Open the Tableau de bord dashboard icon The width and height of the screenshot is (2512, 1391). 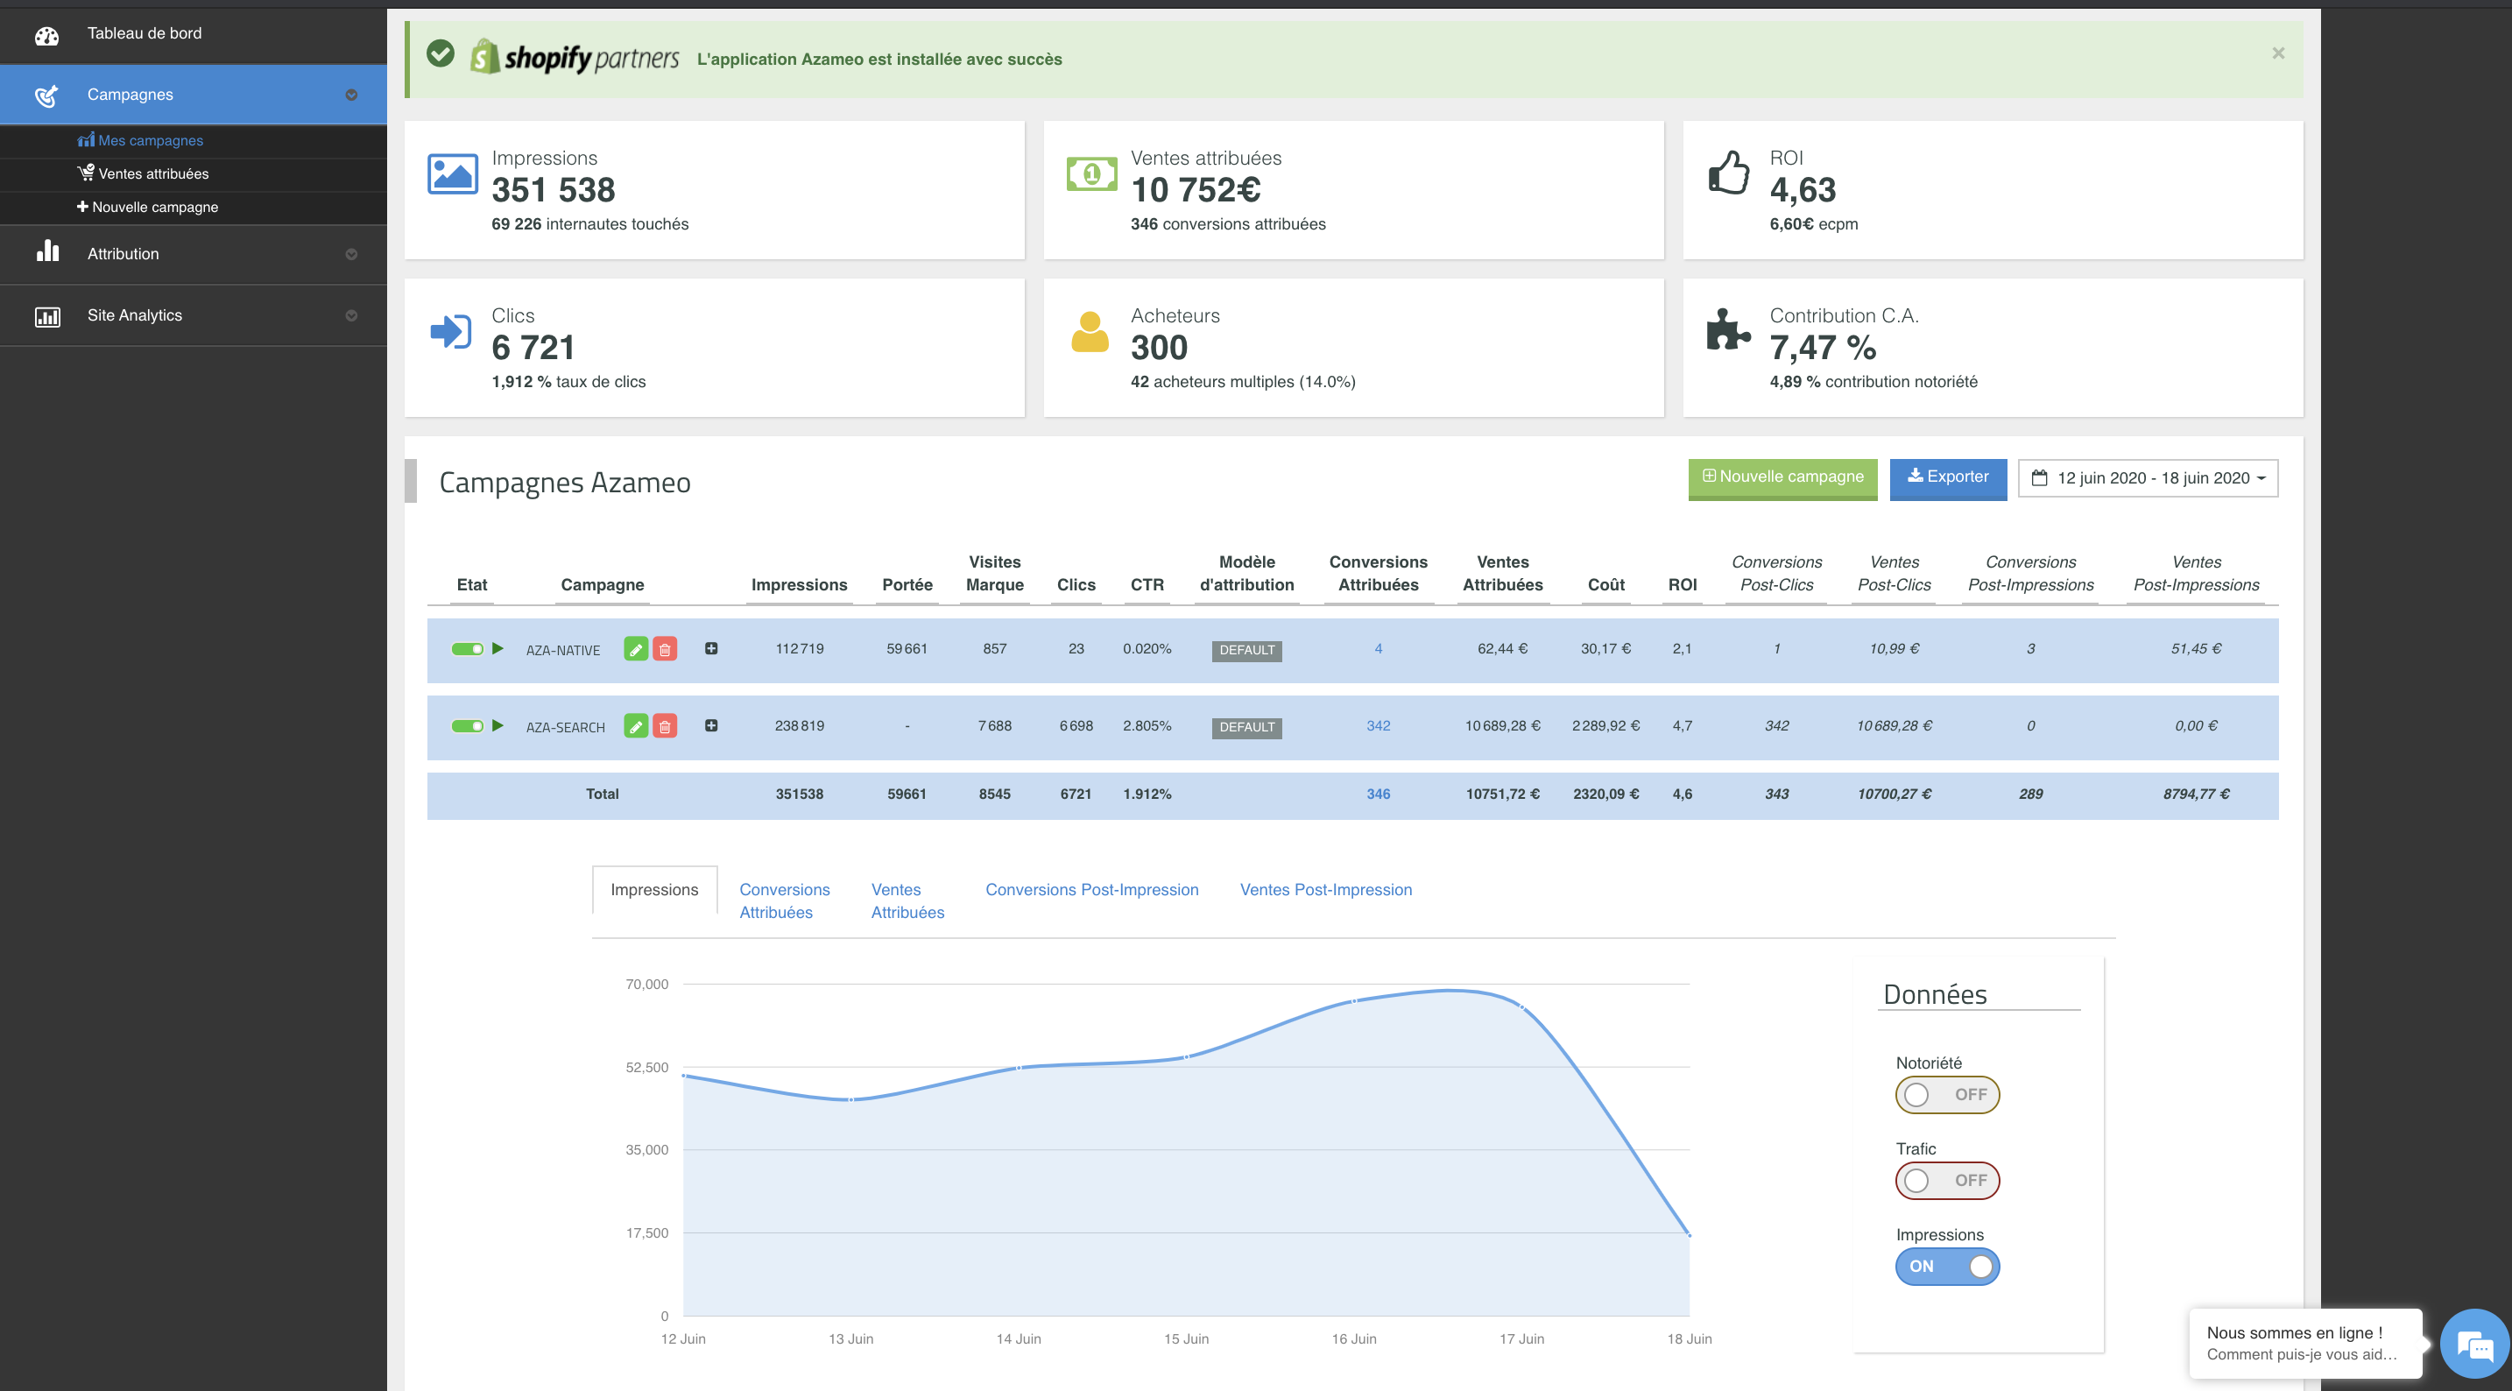tap(46, 35)
